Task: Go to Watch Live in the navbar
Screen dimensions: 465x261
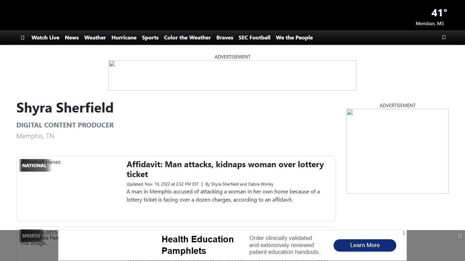Action: point(45,38)
